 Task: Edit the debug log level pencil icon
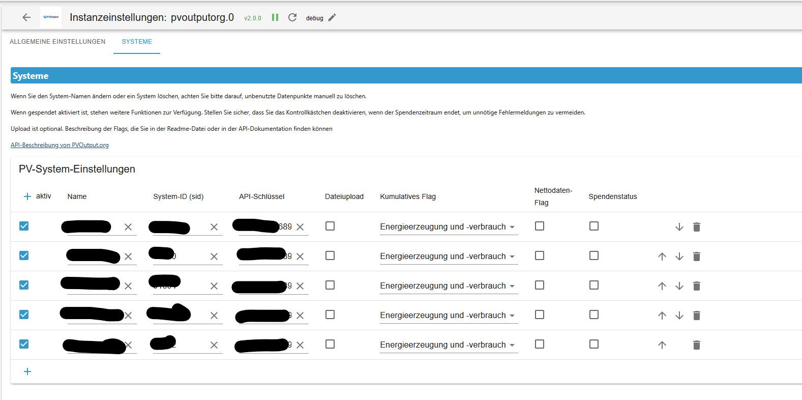[332, 17]
